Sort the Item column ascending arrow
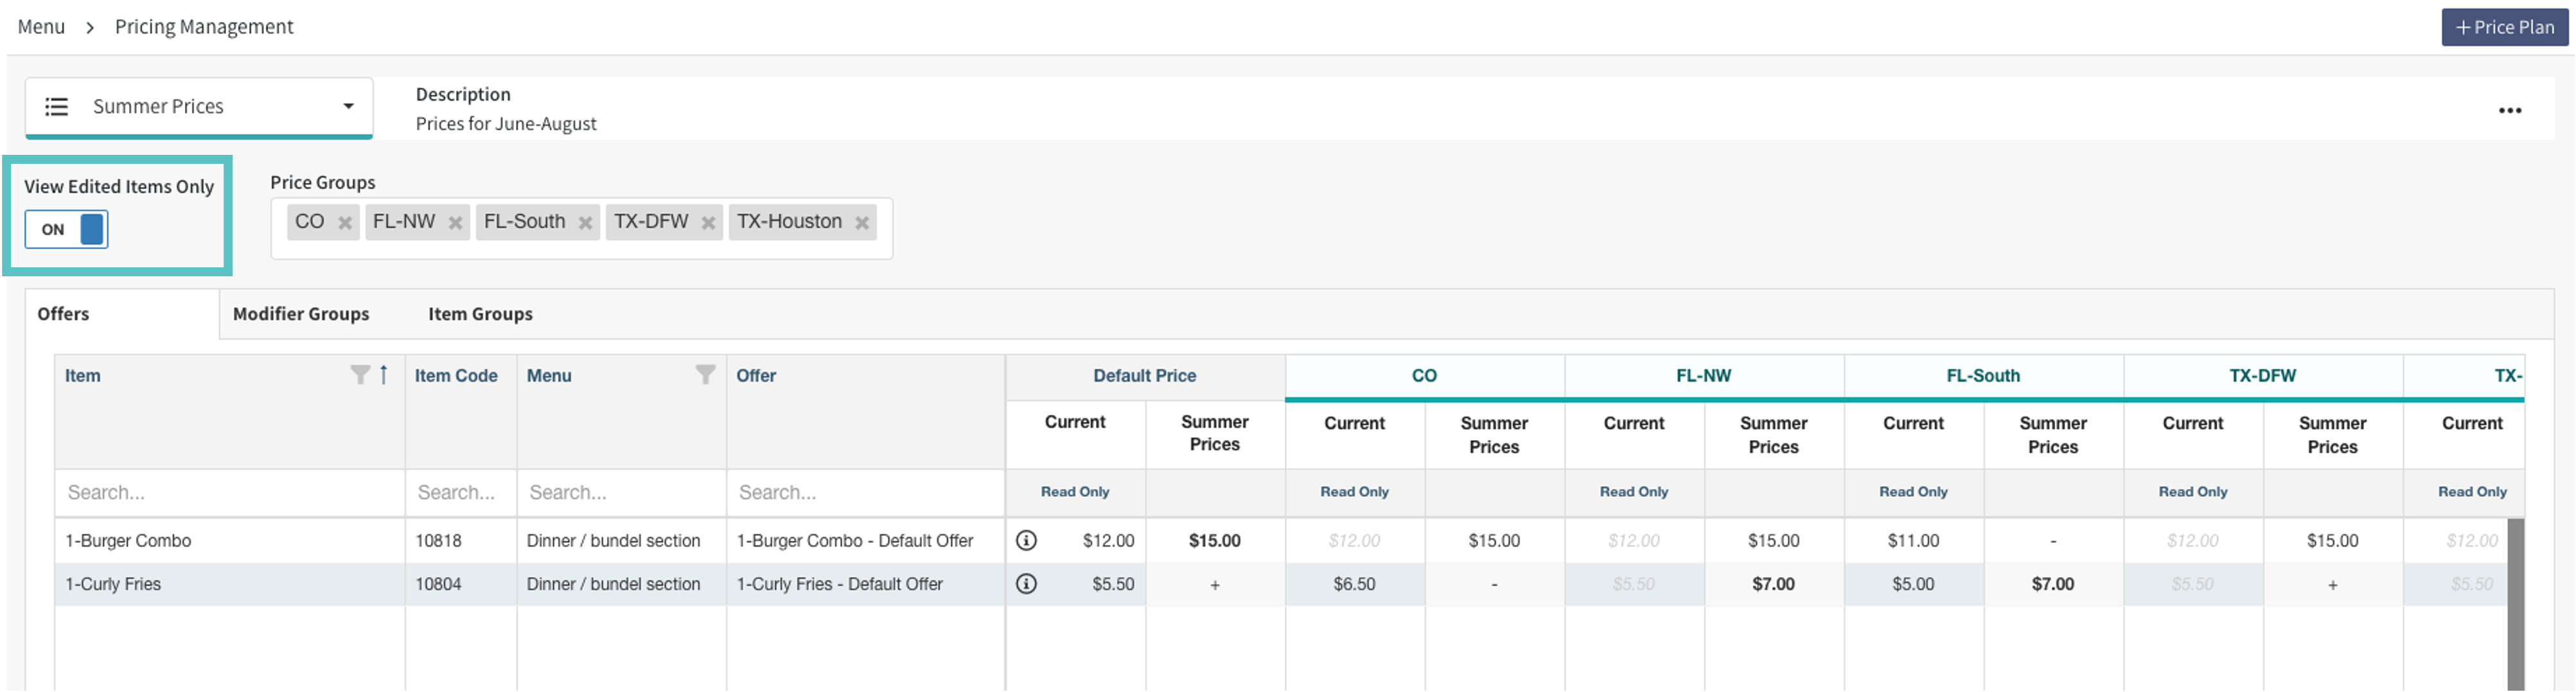 pos(384,375)
